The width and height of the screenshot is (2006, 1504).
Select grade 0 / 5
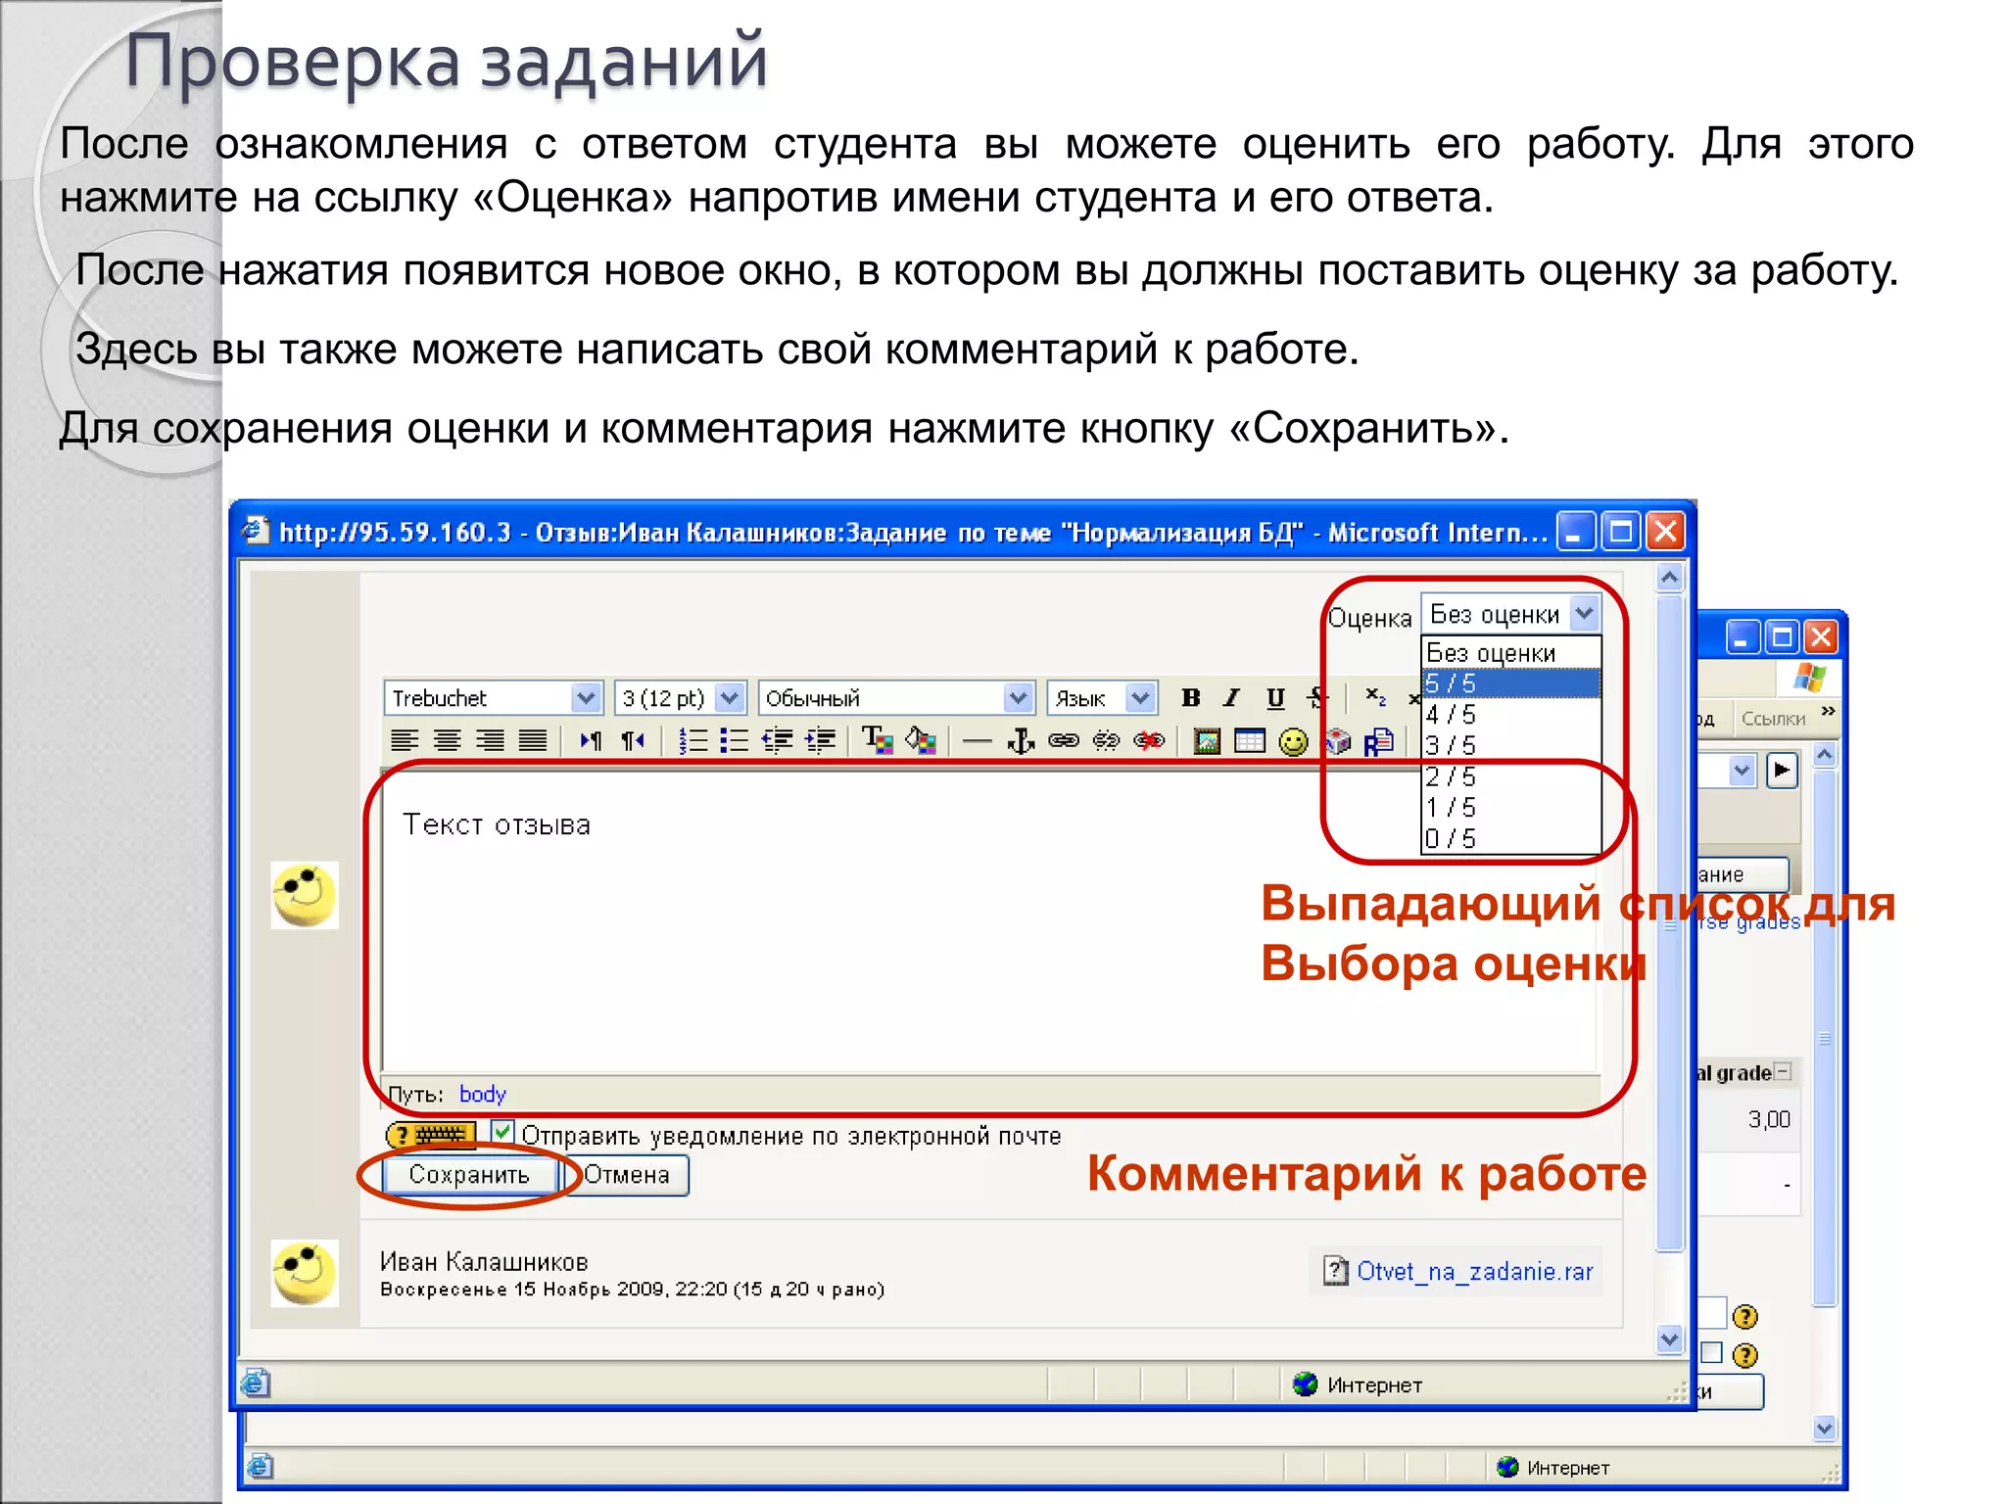tap(1510, 839)
